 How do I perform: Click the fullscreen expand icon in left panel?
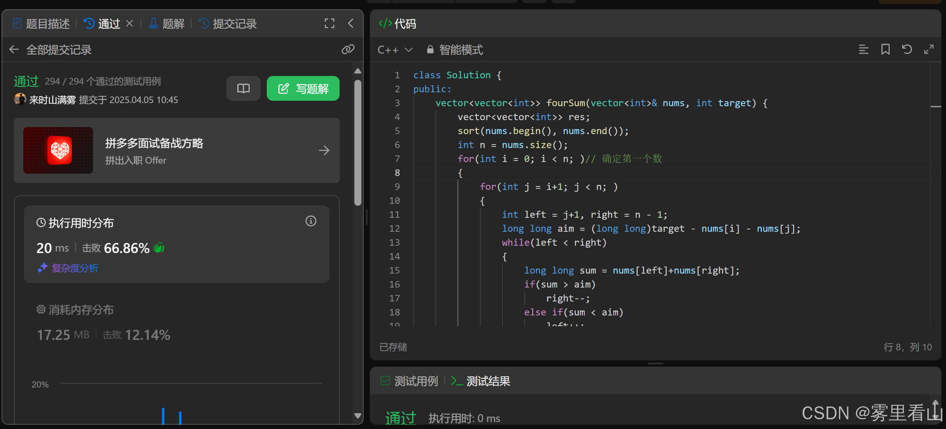(x=329, y=24)
